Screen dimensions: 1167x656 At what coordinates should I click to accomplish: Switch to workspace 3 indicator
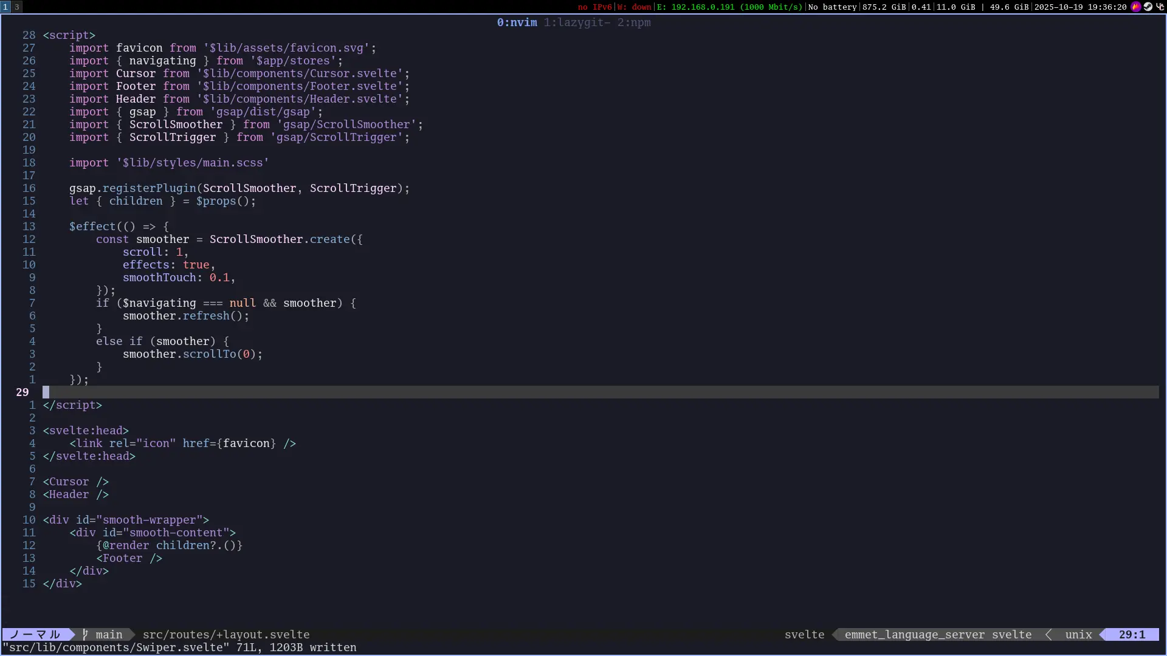pos(17,7)
